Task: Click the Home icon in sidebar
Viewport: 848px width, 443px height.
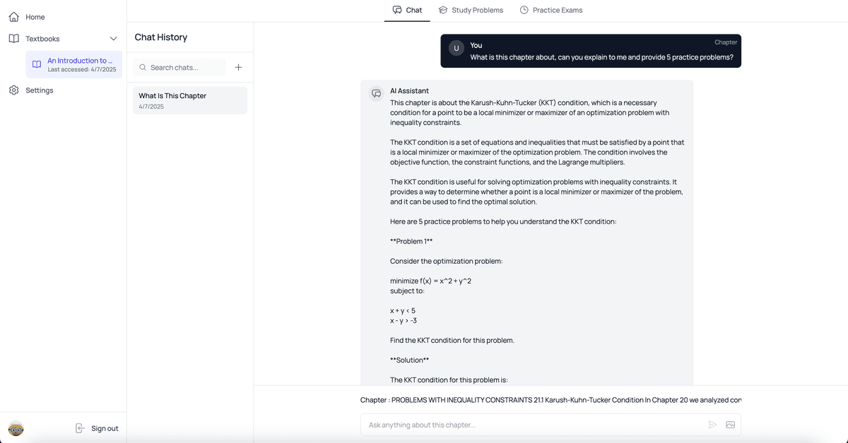Action: [13, 17]
